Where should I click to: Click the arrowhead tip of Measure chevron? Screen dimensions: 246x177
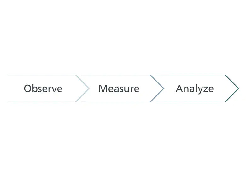(x=163, y=88)
